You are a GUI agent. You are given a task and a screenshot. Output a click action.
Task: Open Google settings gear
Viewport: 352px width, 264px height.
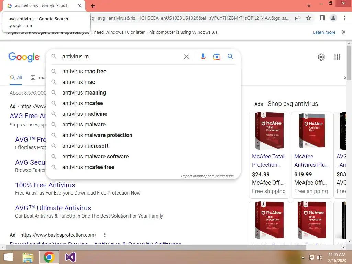[x=321, y=57]
